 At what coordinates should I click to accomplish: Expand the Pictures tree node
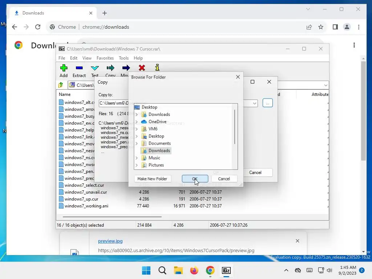click(137, 165)
